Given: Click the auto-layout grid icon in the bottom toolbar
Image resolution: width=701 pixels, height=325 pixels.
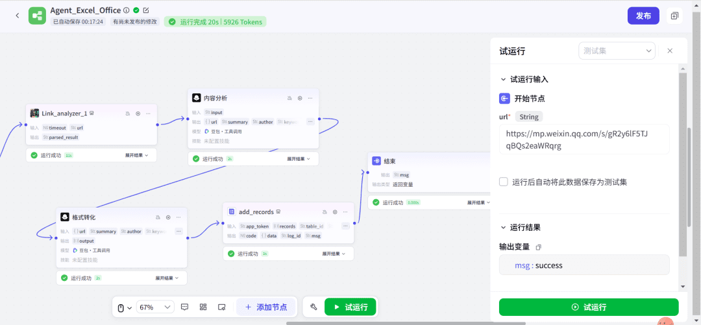Looking at the screenshot, I should [x=203, y=307].
